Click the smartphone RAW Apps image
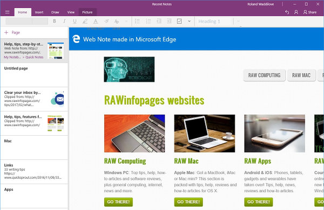 pos(275,134)
